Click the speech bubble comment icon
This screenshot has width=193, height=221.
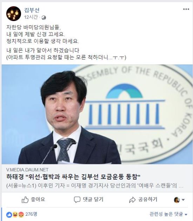77,200
